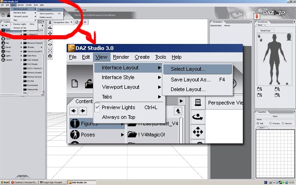Viewport: 296px width, 185px height.
Task: Click the reset view tool at bottom of viewport toolbar
Action: point(50,56)
